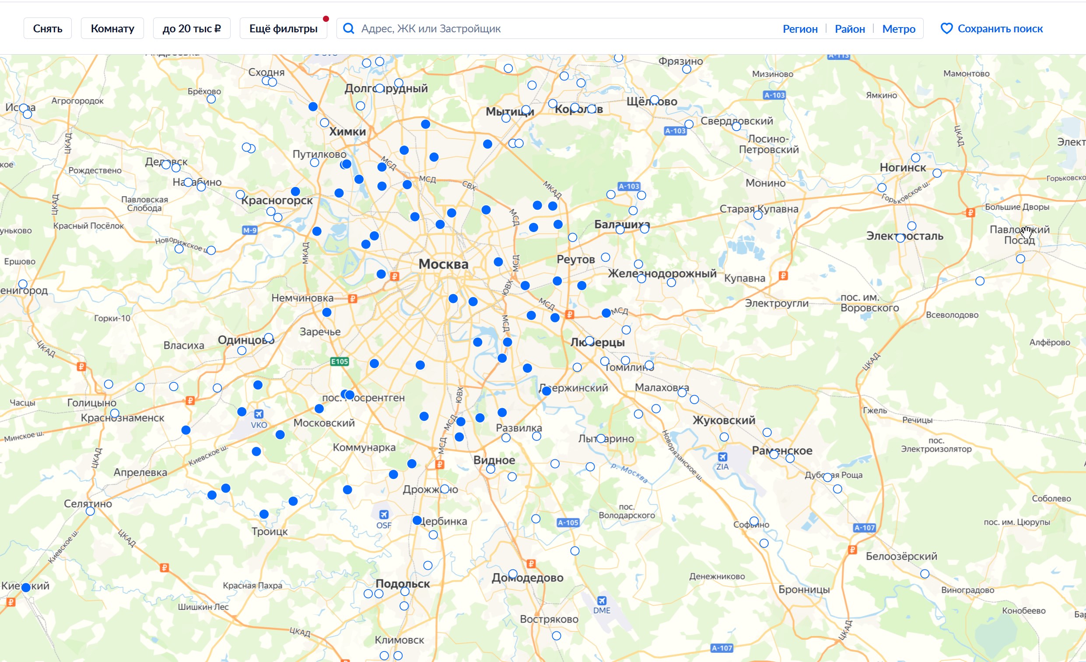Switch to Регион search mode
Viewport: 1086px width, 662px height.
[800, 28]
